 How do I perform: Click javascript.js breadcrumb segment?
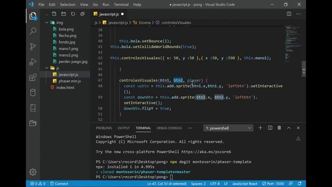tap(118, 22)
